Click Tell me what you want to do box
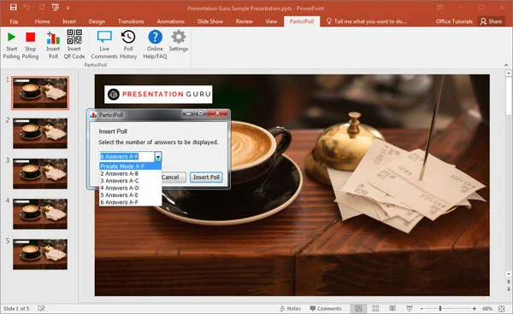The image size is (513, 314). (367, 21)
